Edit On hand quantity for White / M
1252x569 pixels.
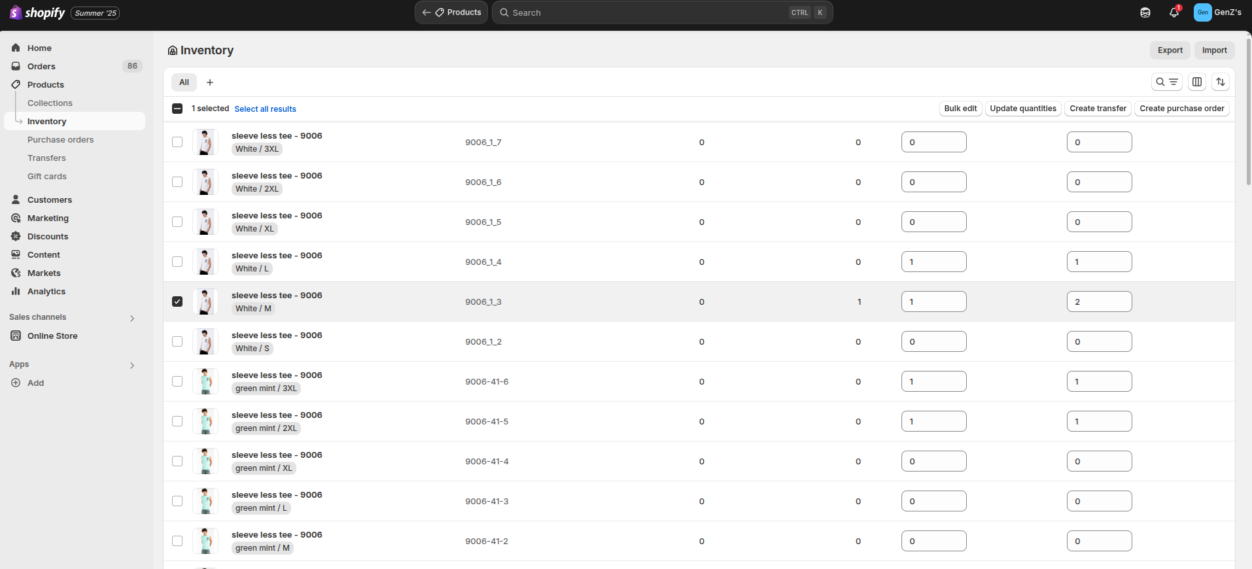pos(1099,302)
